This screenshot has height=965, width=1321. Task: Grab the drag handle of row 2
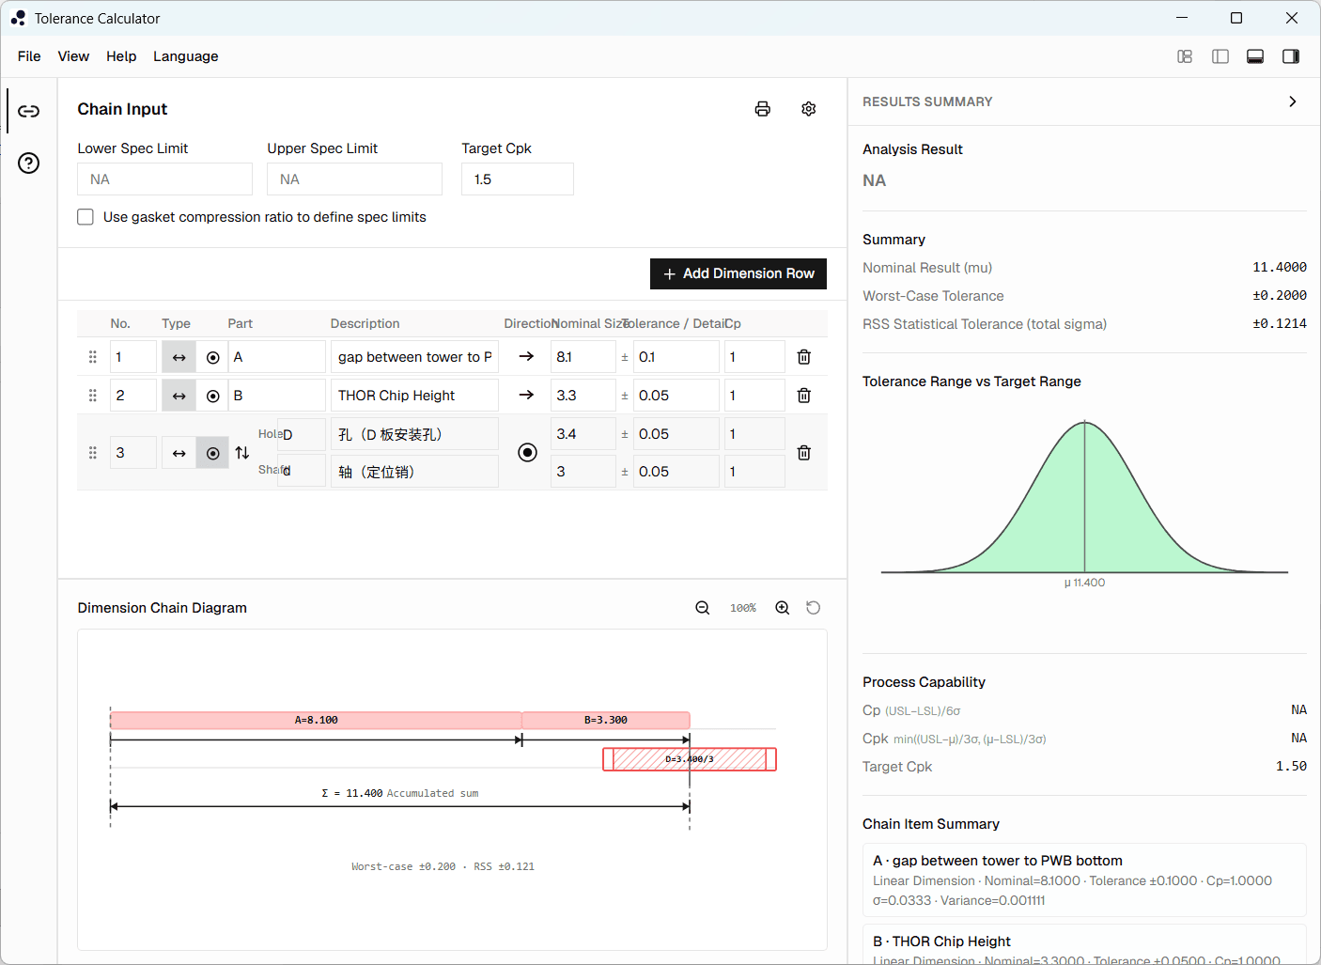[93, 396]
